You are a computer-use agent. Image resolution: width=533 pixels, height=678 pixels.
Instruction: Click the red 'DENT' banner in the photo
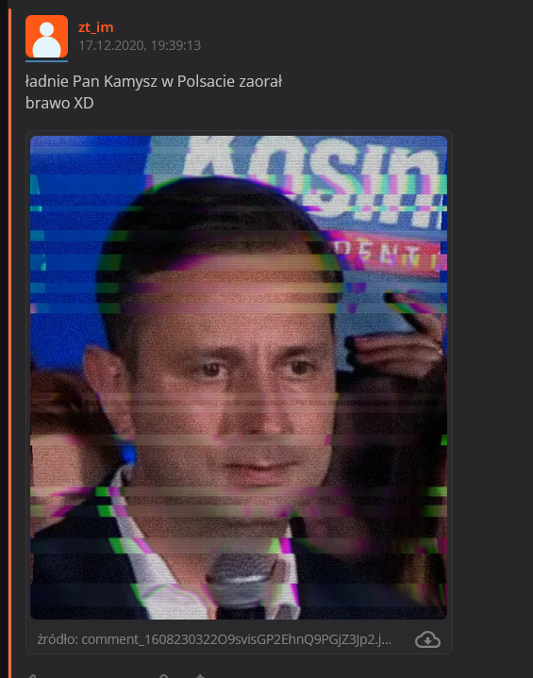pyautogui.click(x=390, y=256)
